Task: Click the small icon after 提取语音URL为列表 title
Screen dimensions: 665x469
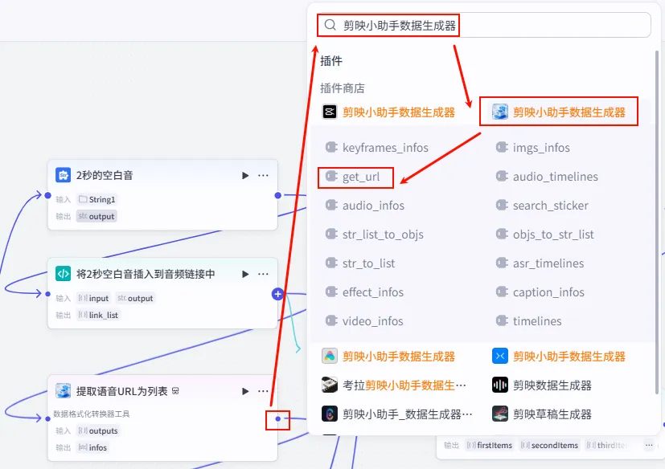Action: coord(175,391)
